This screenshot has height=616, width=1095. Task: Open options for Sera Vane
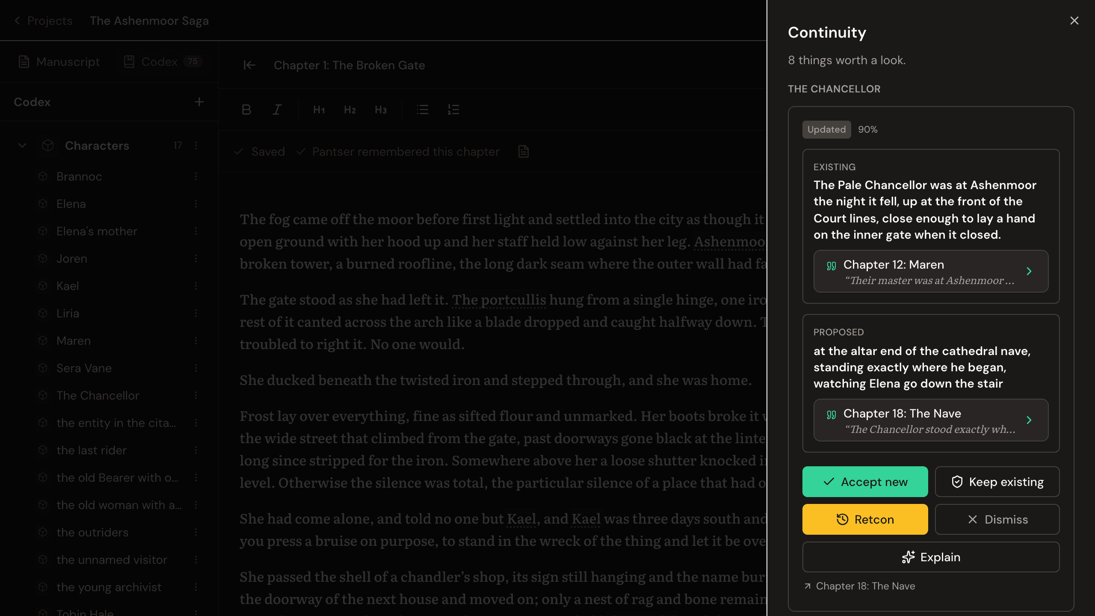(x=196, y=368)
